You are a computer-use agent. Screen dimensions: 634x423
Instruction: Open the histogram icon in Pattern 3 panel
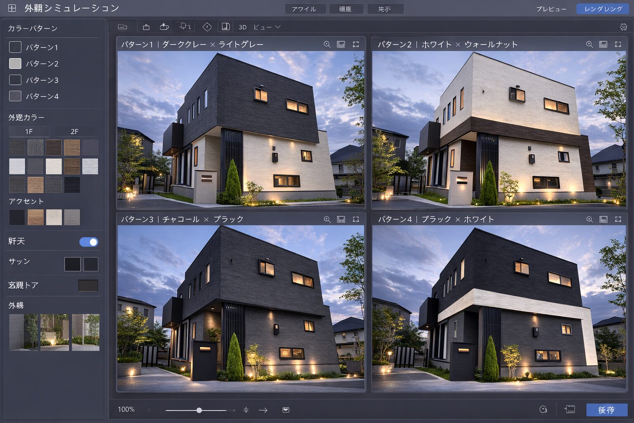tap(341, 219)
